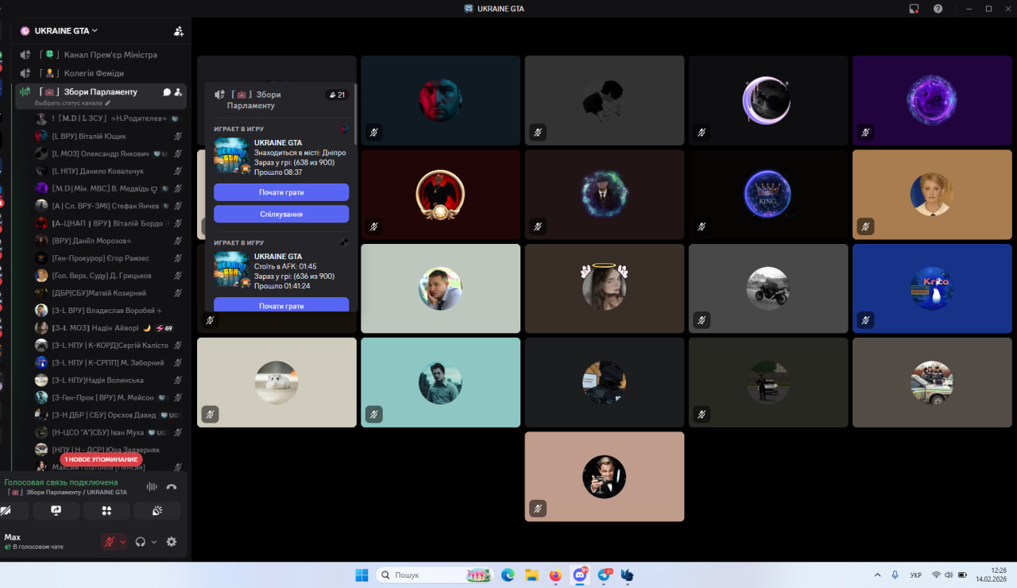The height and width of the screenshot is (588, 1017).
Task: Select М. Заборний in the voice list
Action: click(109, 363)
